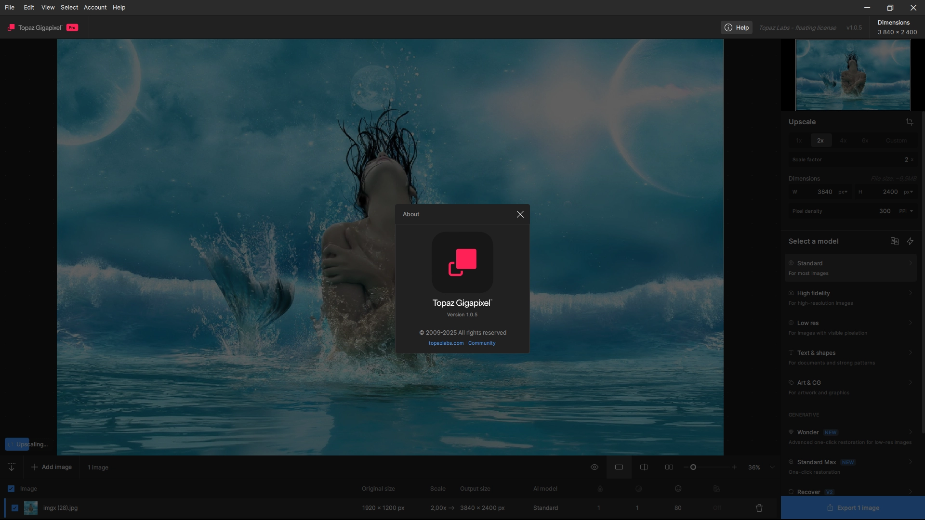Delete imgx (28).jpg with trash icon

(759, 508)
